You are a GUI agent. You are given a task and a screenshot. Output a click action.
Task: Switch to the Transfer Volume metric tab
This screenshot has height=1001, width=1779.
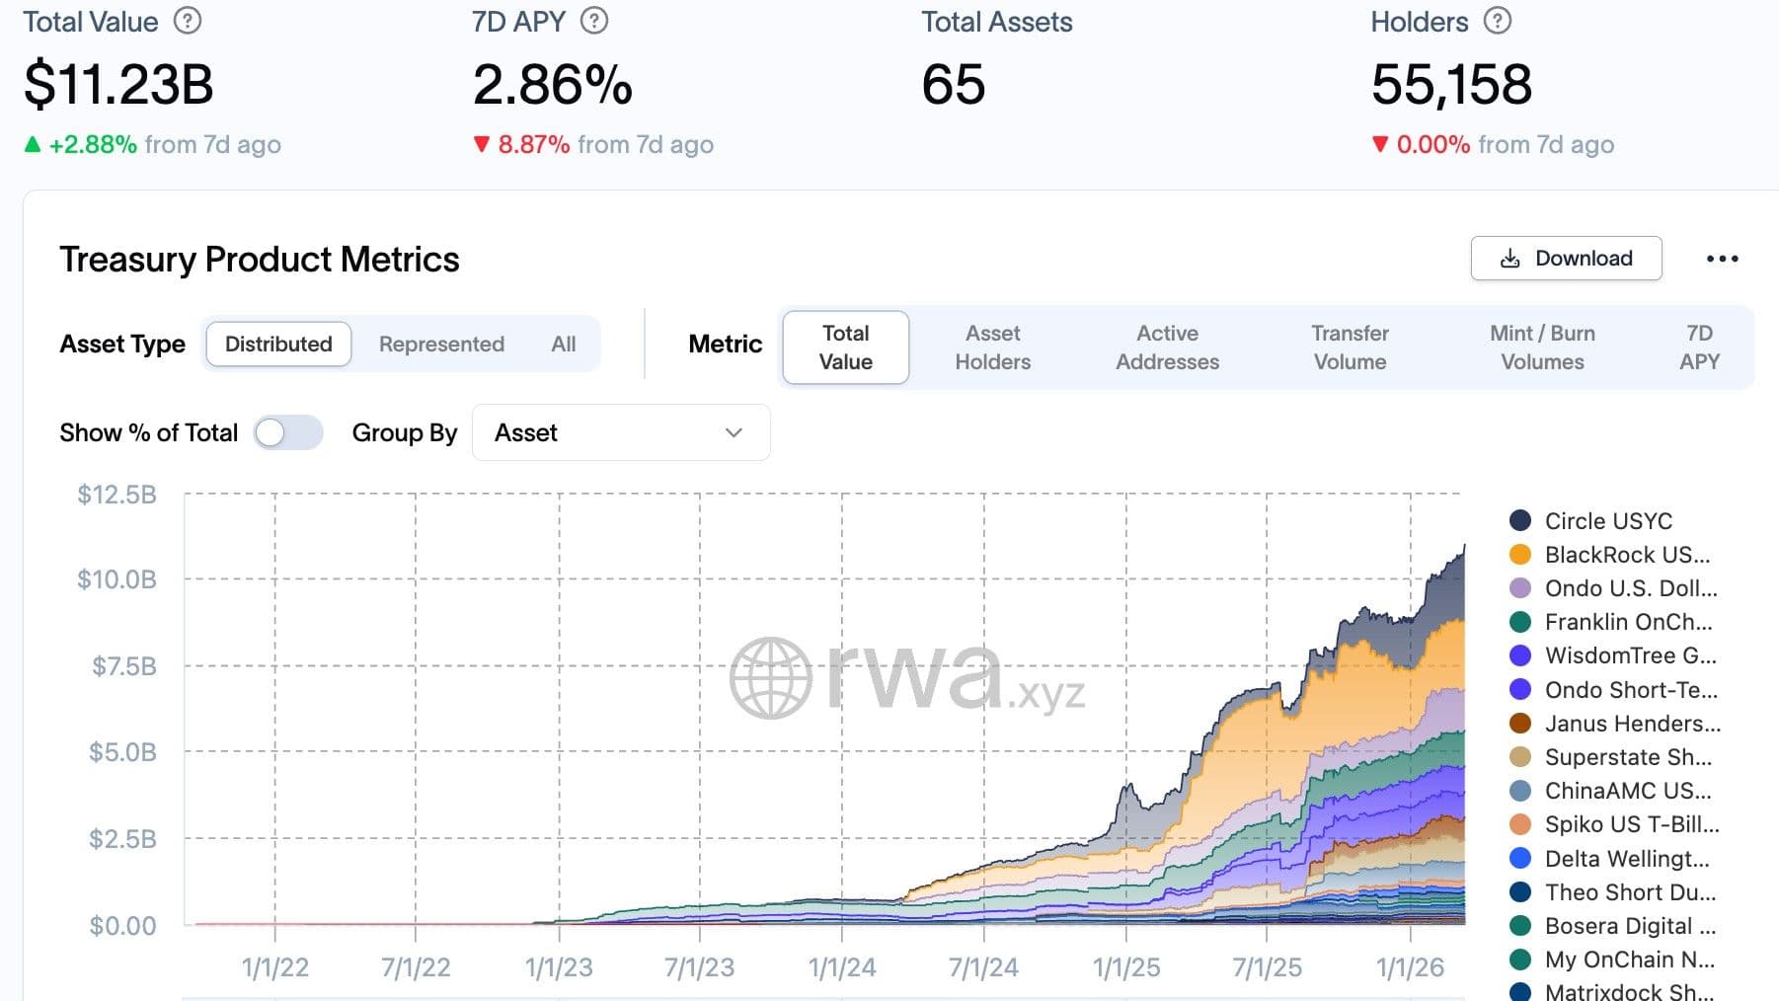pos(1349,347)
